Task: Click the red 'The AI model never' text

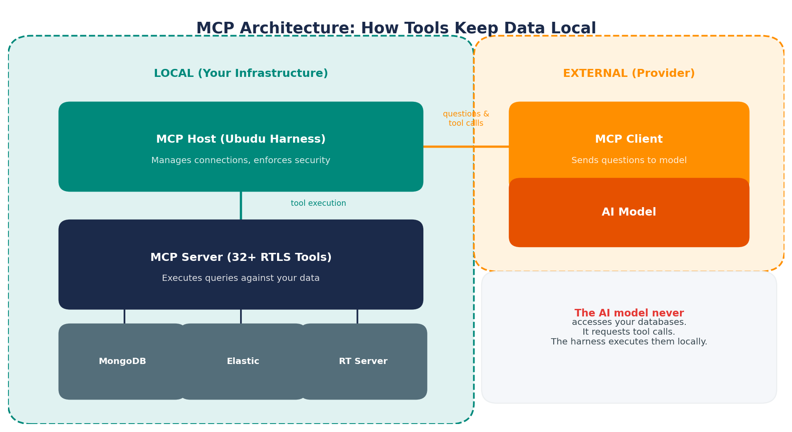Action: [629, 313]
